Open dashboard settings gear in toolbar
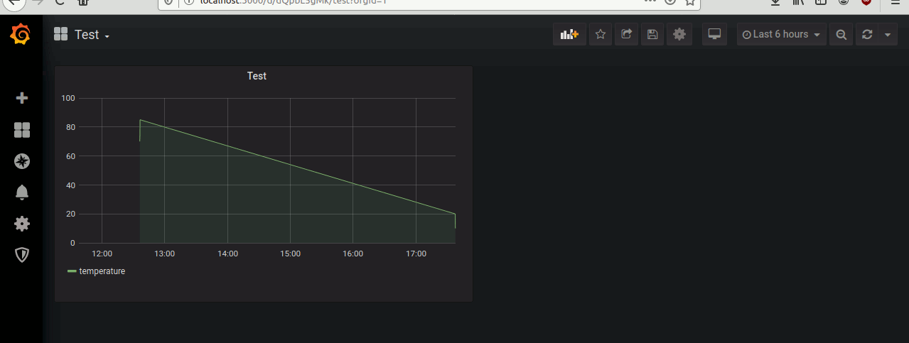This screenshot has width=909, height=343. coord(679,34)
